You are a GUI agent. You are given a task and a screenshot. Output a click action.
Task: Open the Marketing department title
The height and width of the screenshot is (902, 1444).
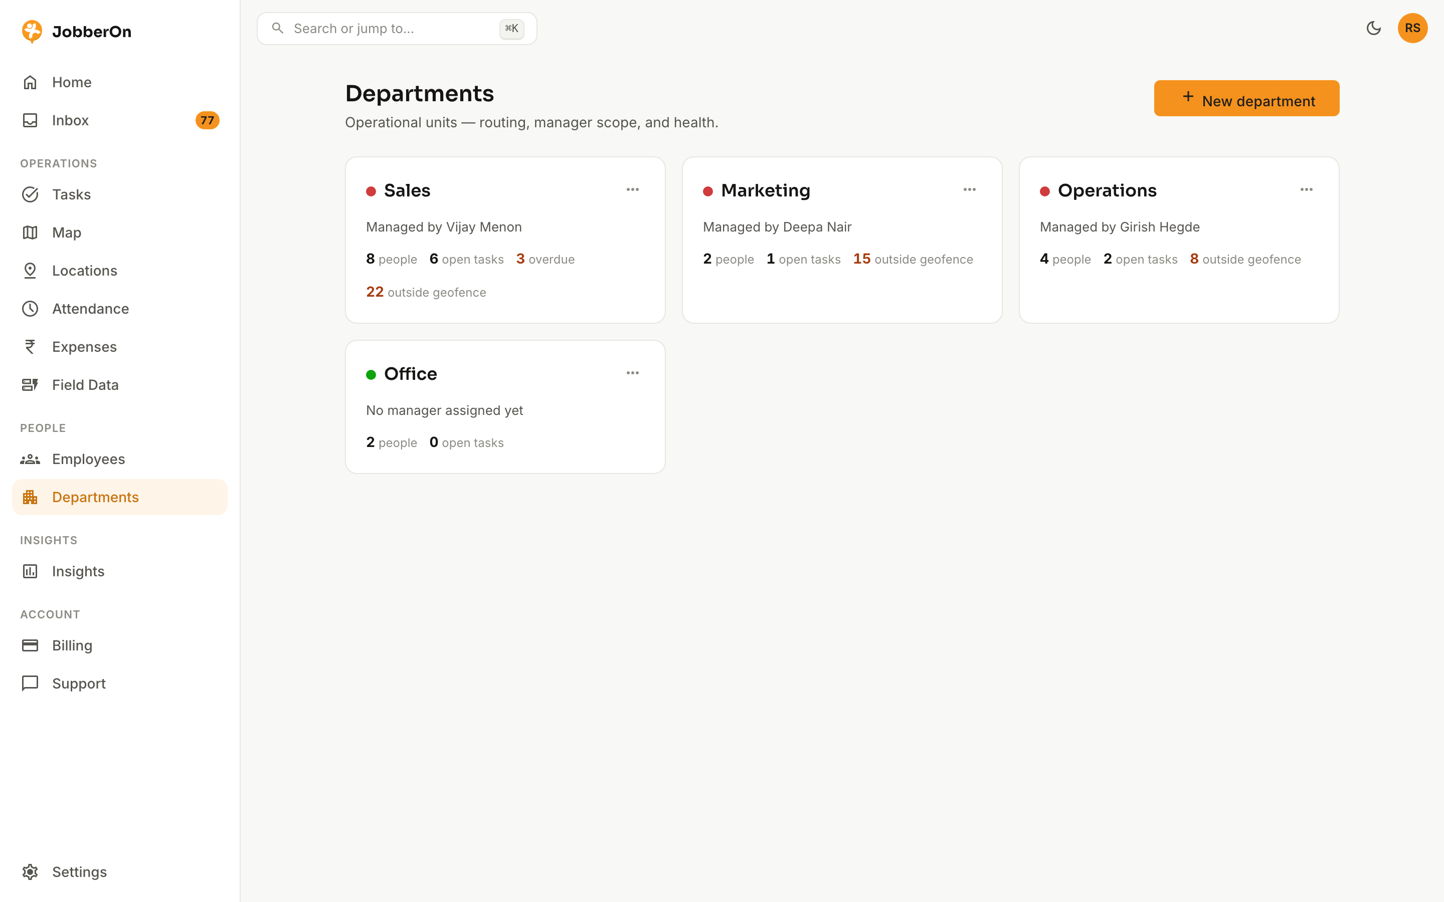pos(766,190)
